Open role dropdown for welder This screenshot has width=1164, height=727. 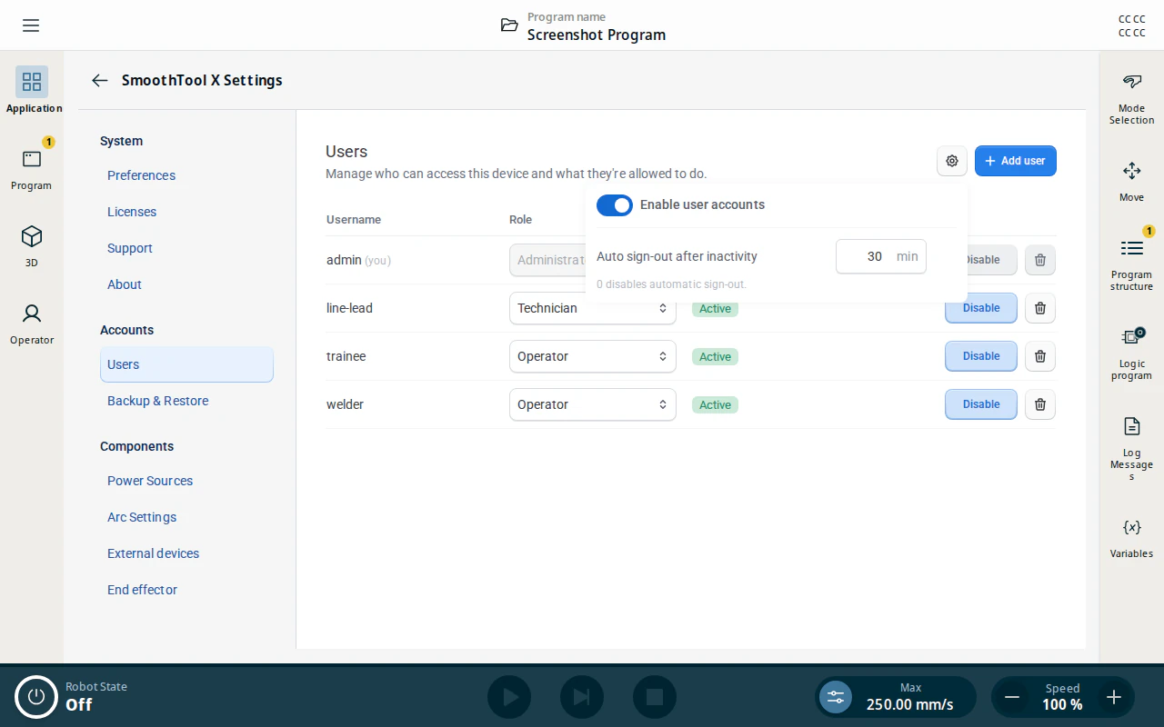tap(593, 404)
